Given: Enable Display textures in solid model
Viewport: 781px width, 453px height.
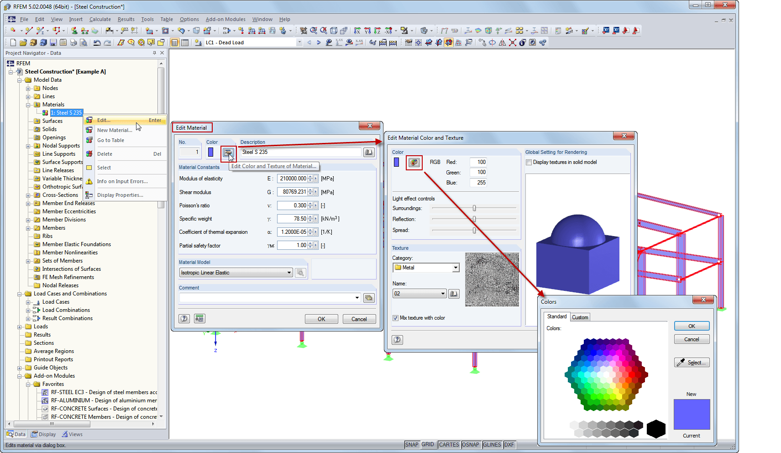Looking at the screenshot, I should pos(529,162).
